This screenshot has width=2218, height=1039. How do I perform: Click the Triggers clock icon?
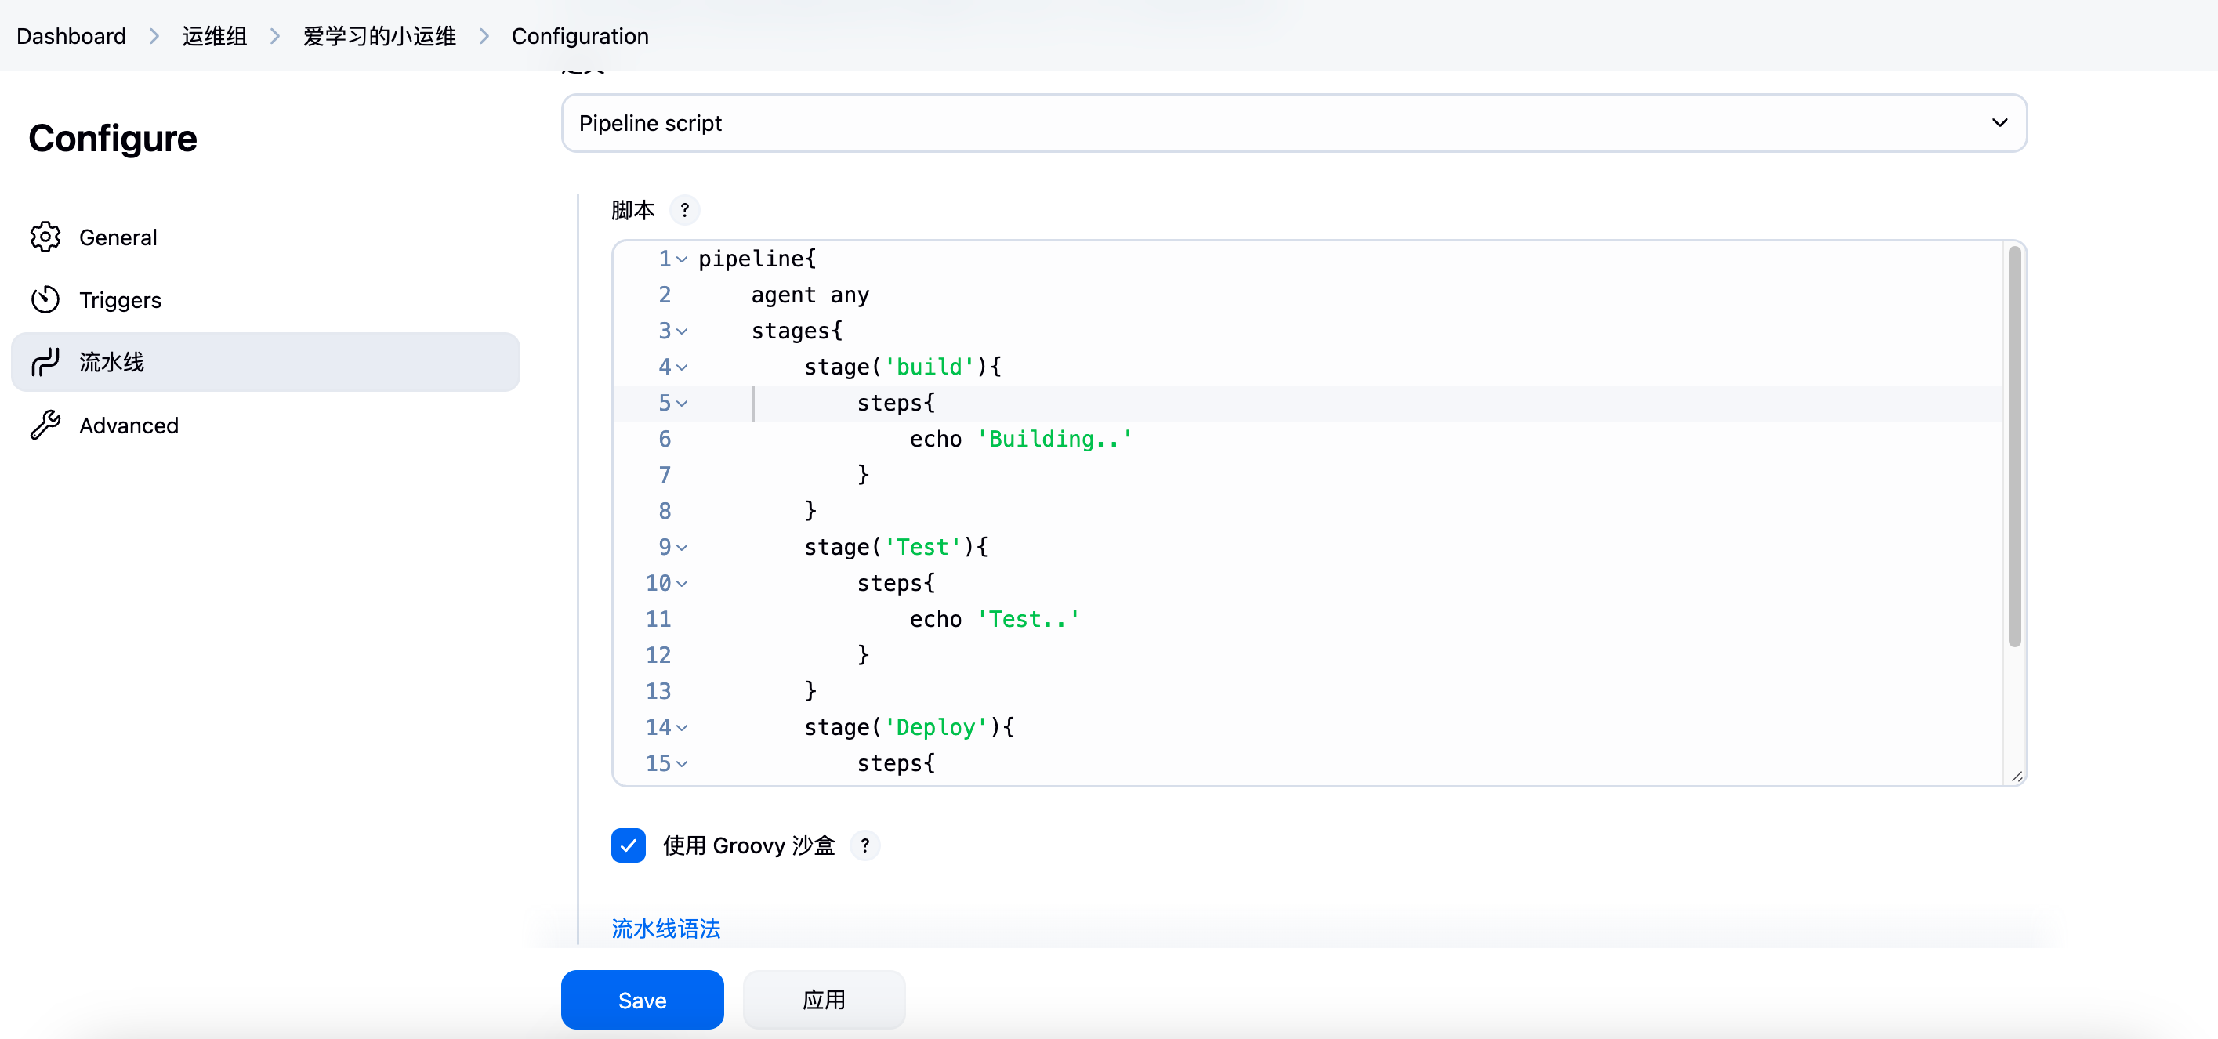(45, 299)
